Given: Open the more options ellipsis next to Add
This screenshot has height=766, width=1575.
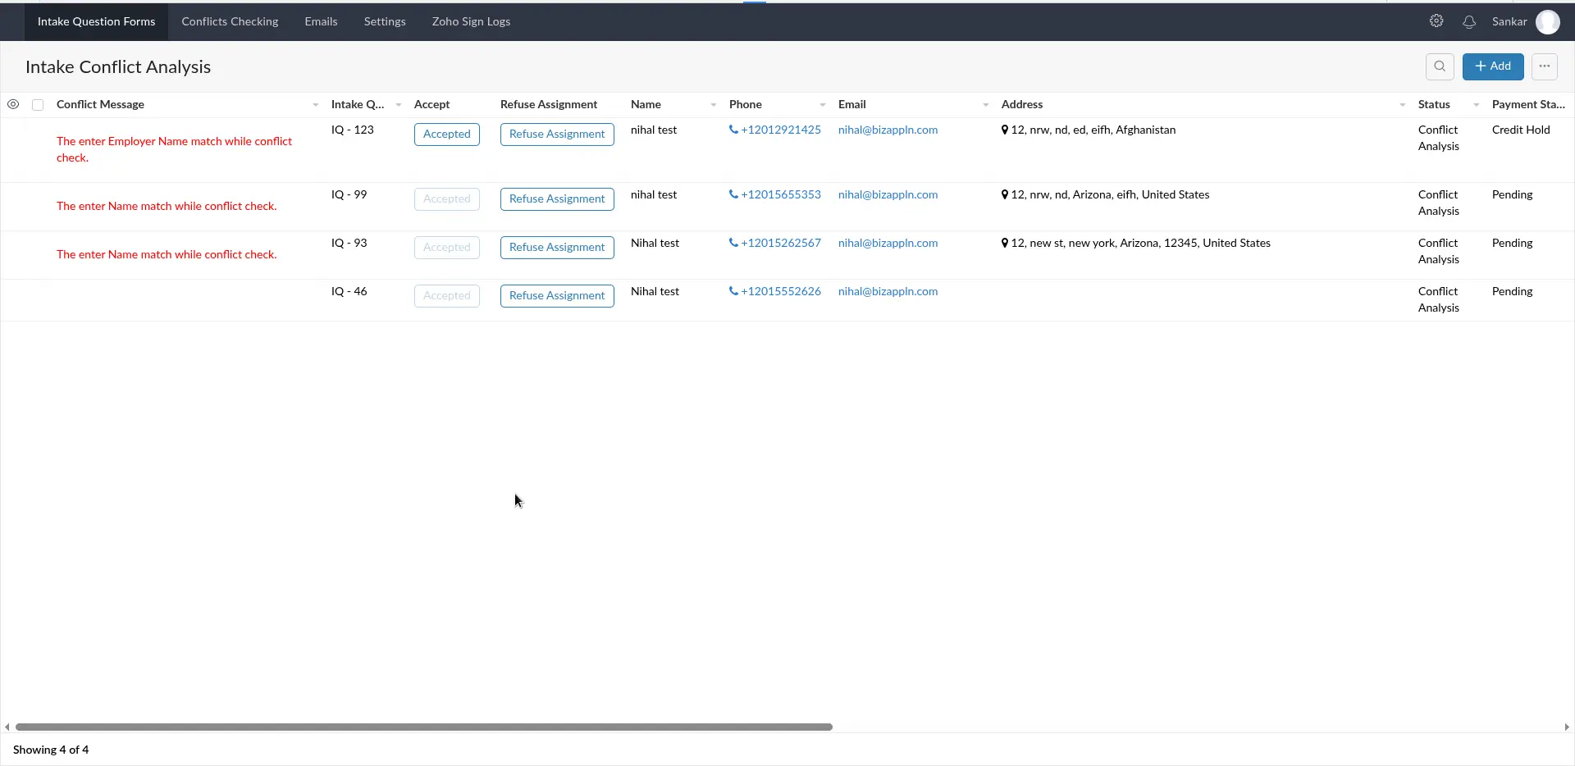Looking at the screenshot, I should (x=1546, y=66).
